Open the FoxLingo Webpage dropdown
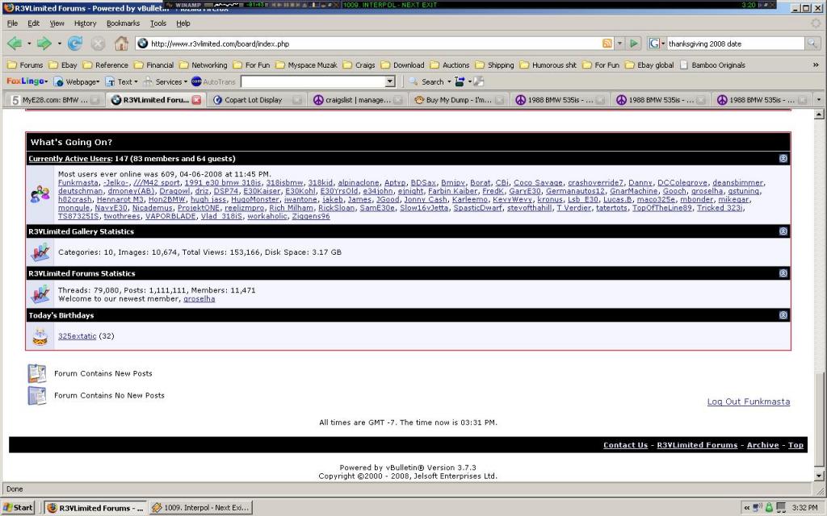 point(75,81)
